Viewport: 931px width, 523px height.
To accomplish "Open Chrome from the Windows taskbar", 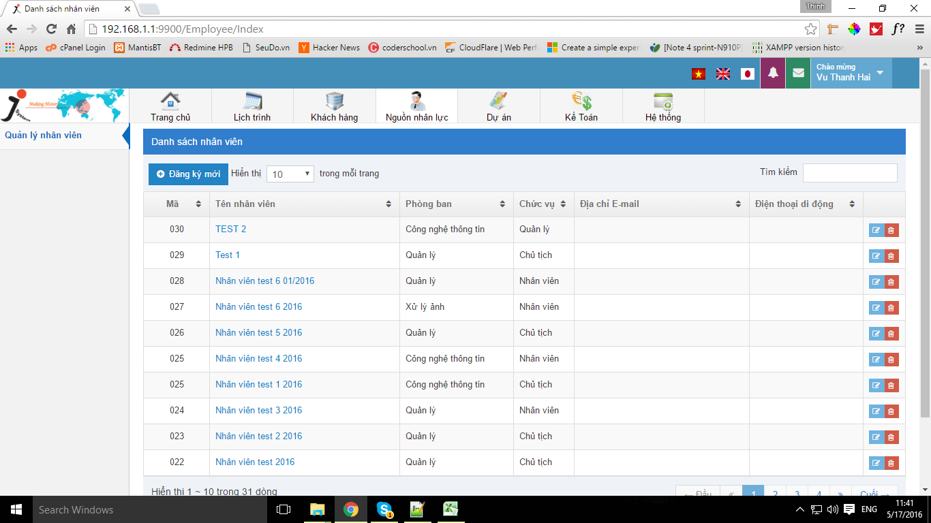I will point(350,509).
